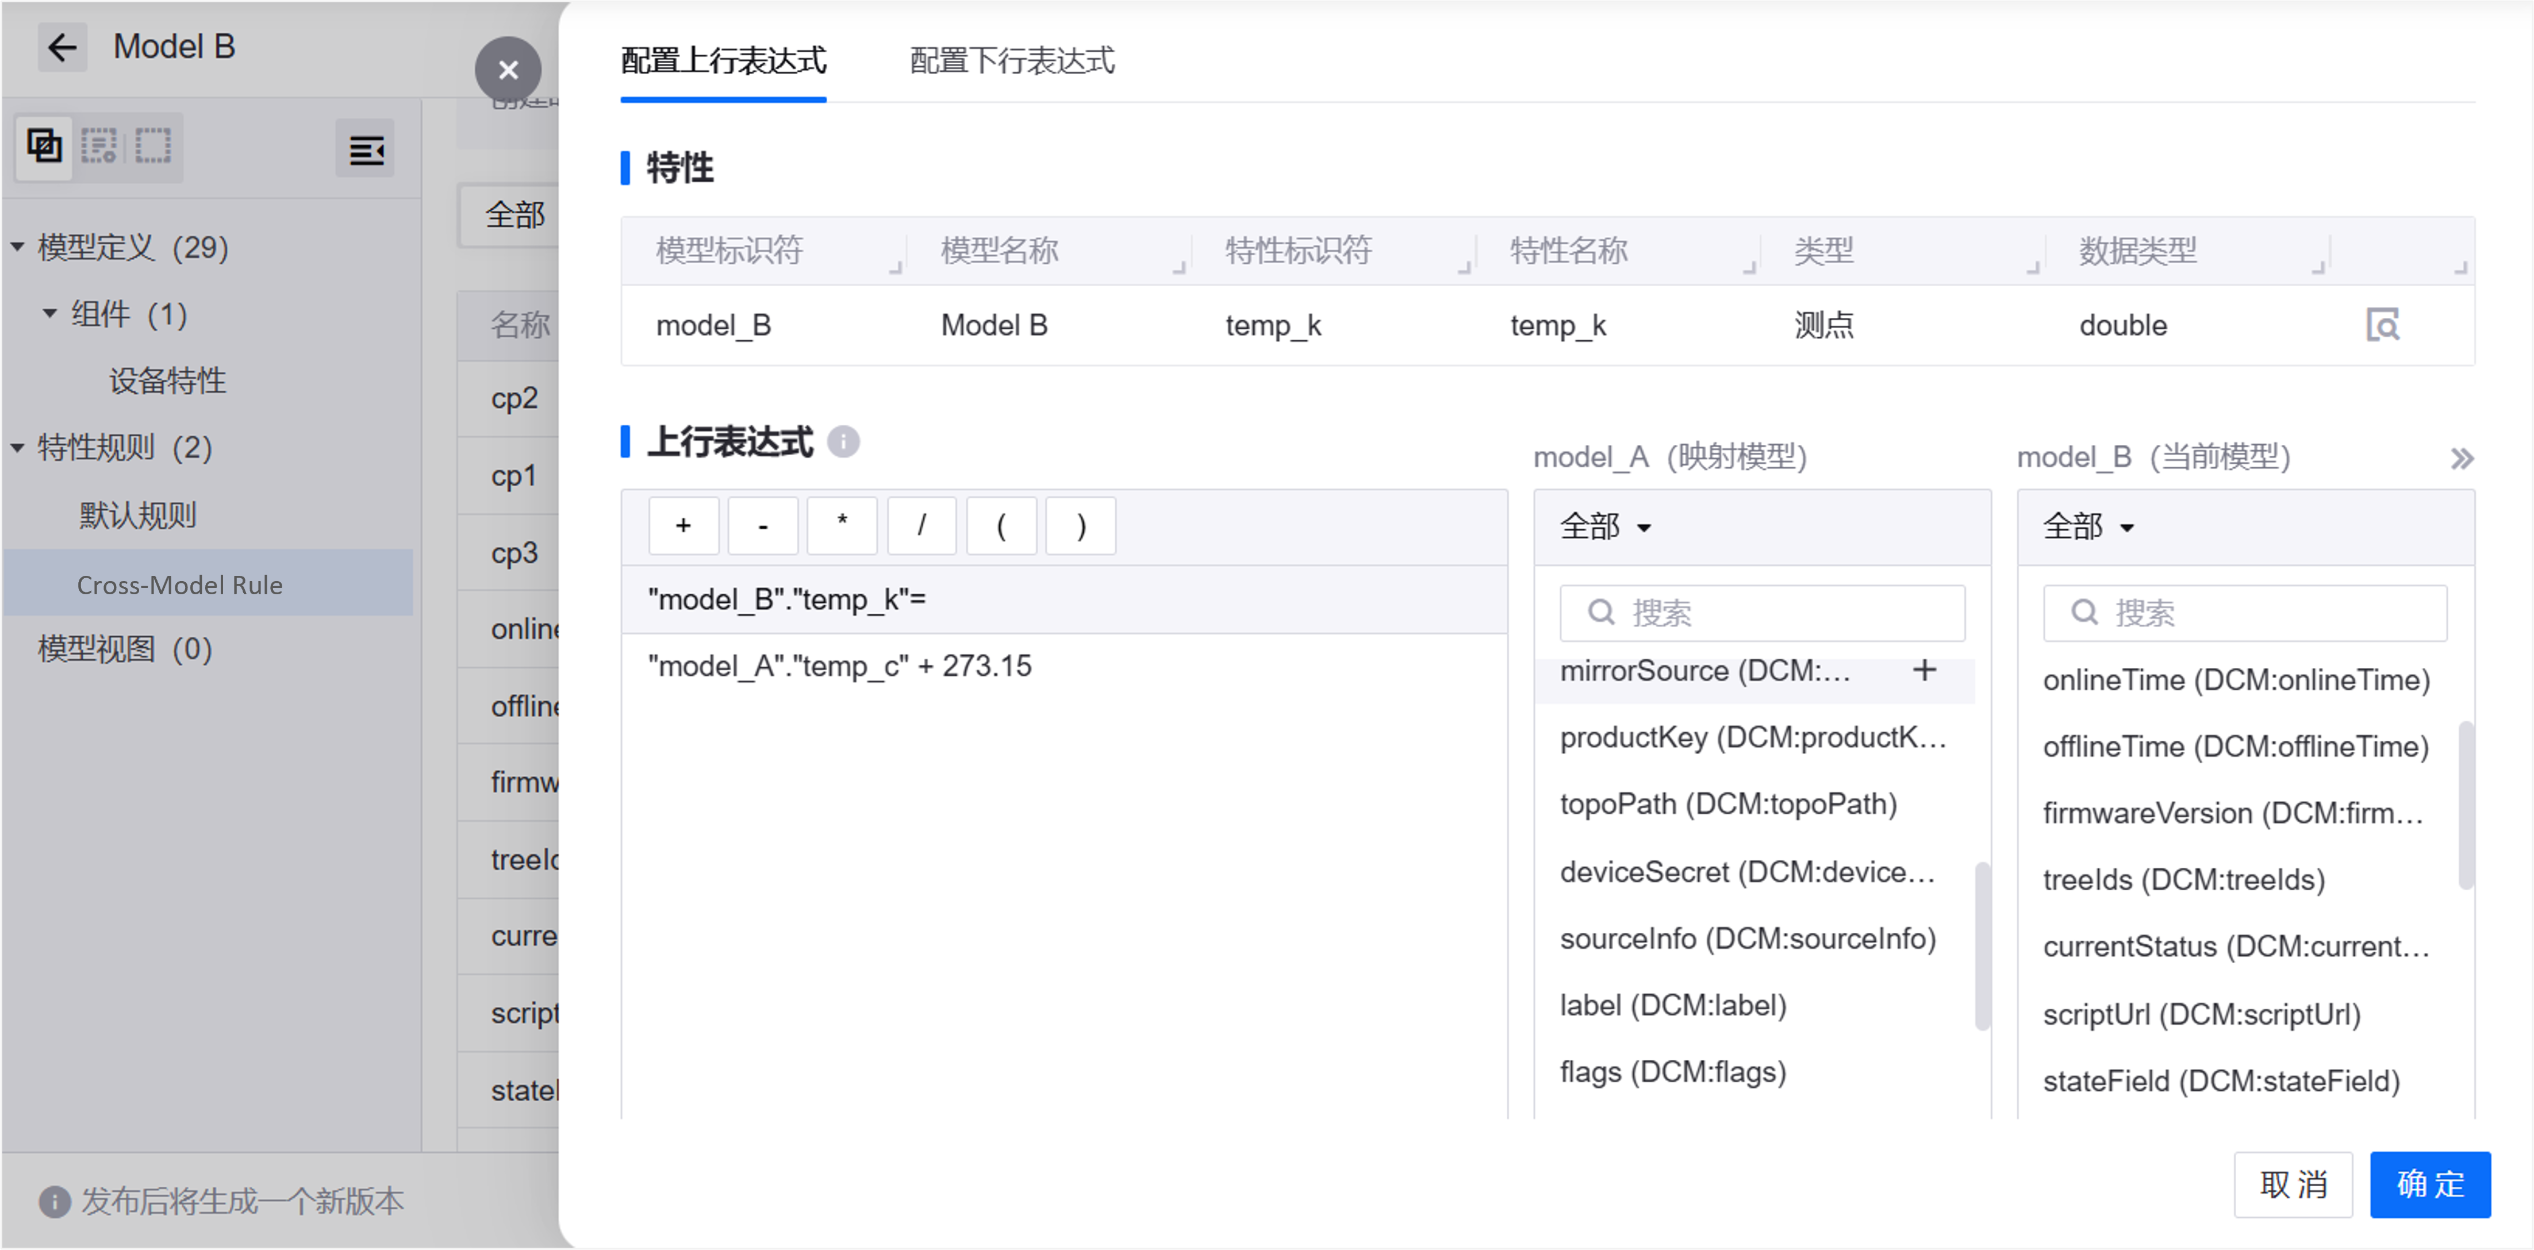
Task: Click the info icon next to 上行表达式
Action: pos(843,441)
